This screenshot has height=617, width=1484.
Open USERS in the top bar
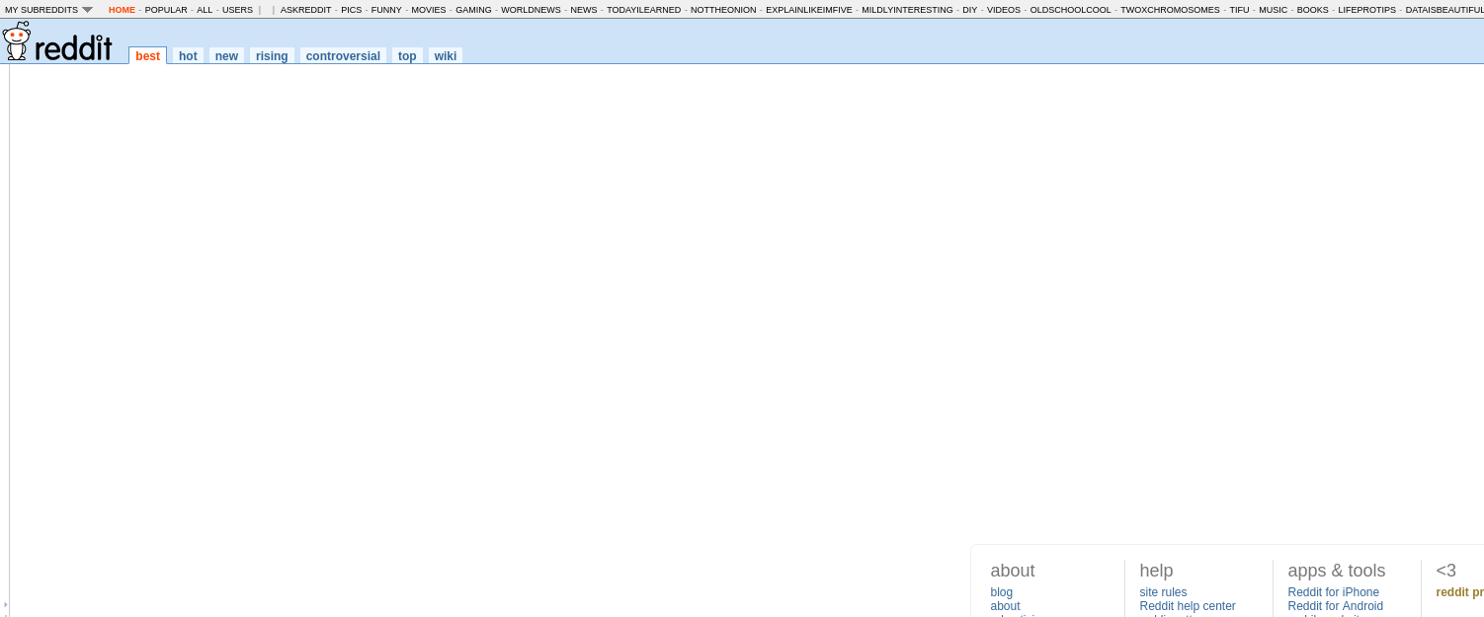coord(237,10)
